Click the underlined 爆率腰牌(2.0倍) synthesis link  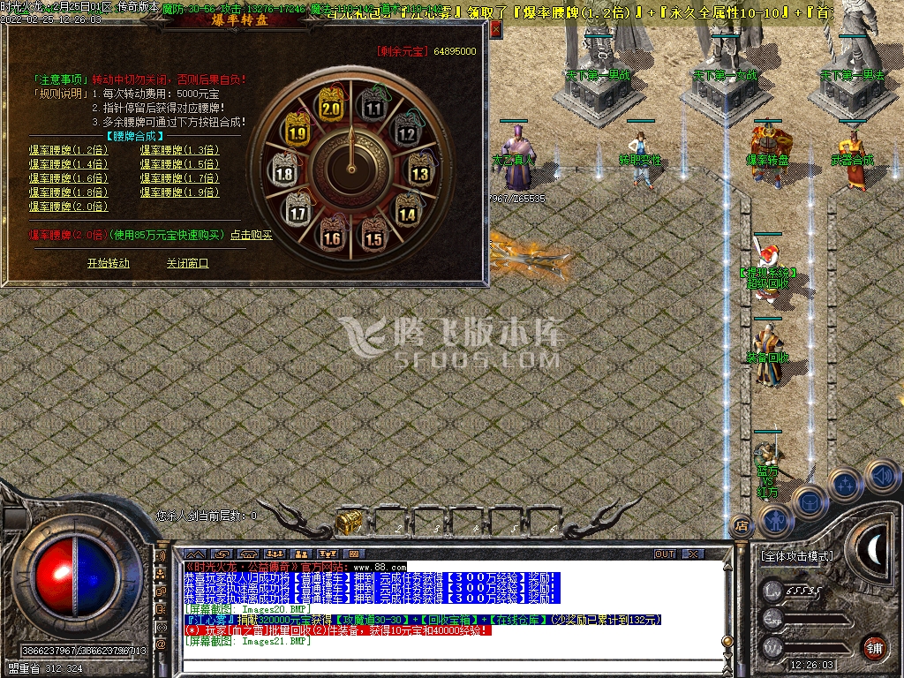point(69,207)
